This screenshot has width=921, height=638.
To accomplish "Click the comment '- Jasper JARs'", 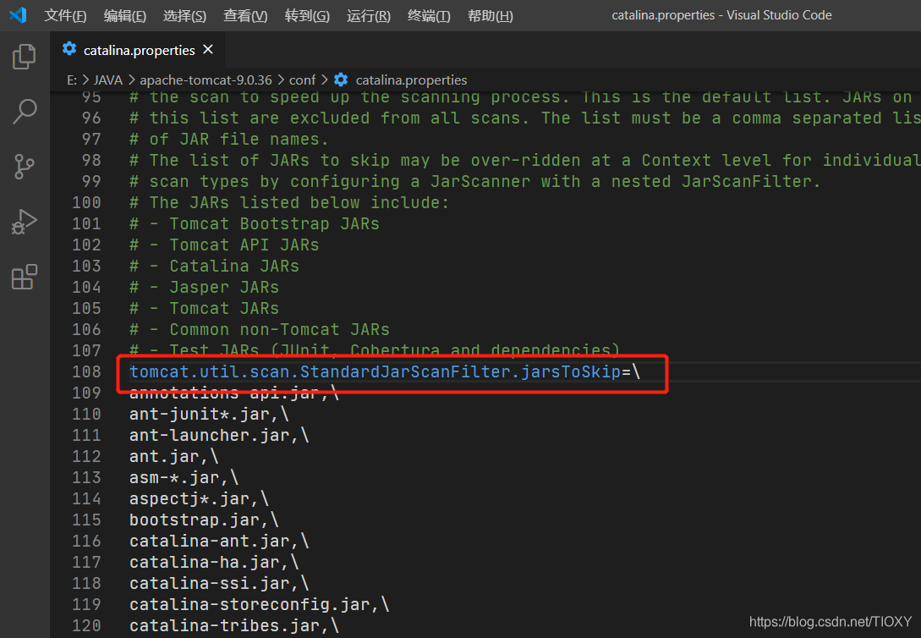I will click(x=204, y=288).
